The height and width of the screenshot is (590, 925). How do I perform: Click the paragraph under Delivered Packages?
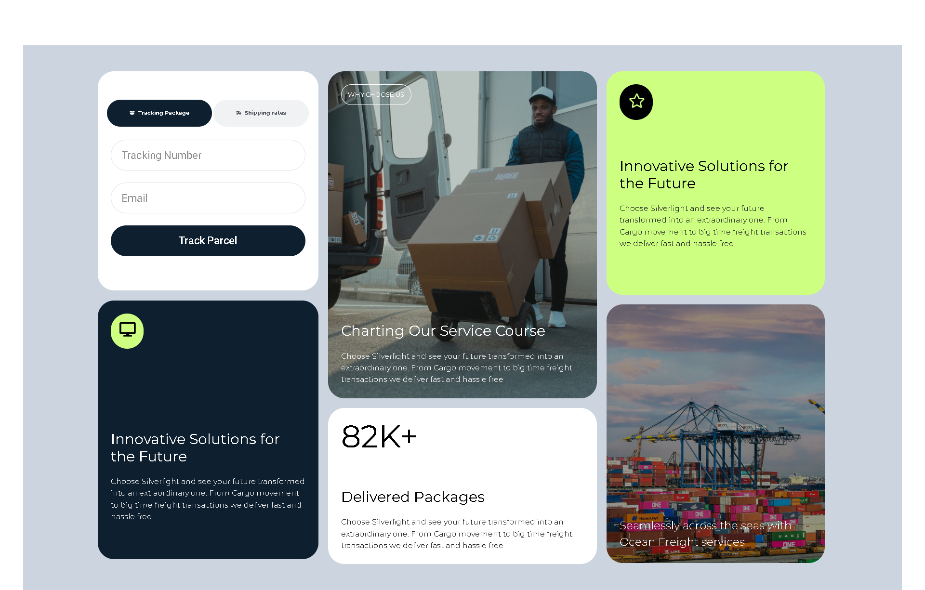(456, 534)
